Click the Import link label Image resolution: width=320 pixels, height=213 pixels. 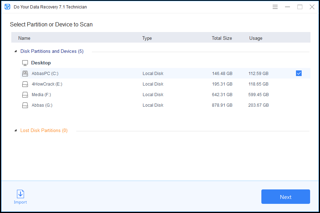20,202
